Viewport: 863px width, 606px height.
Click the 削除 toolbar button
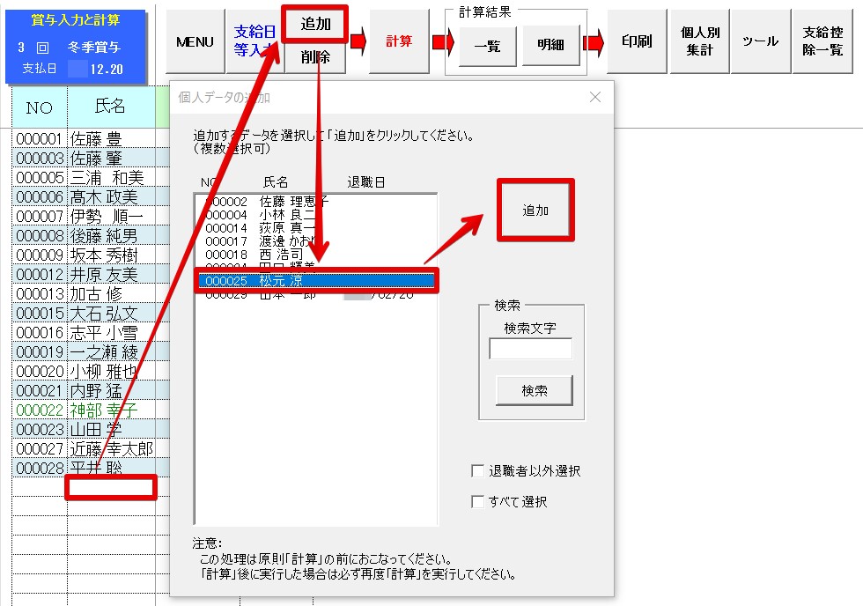(314, 57)
